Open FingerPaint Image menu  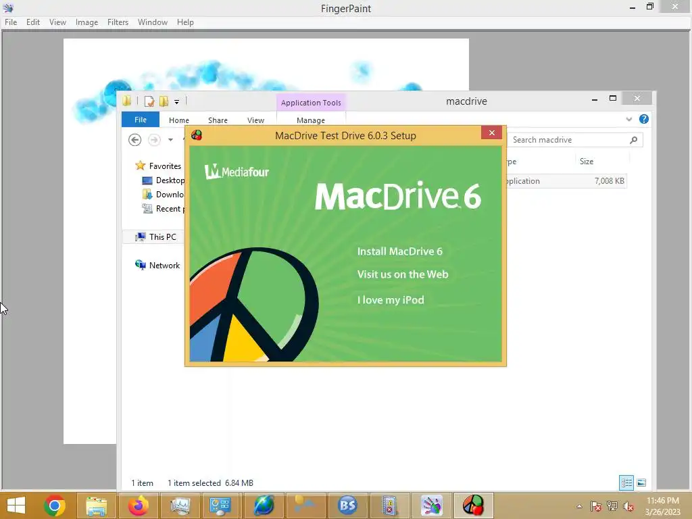tap(86, 22)
